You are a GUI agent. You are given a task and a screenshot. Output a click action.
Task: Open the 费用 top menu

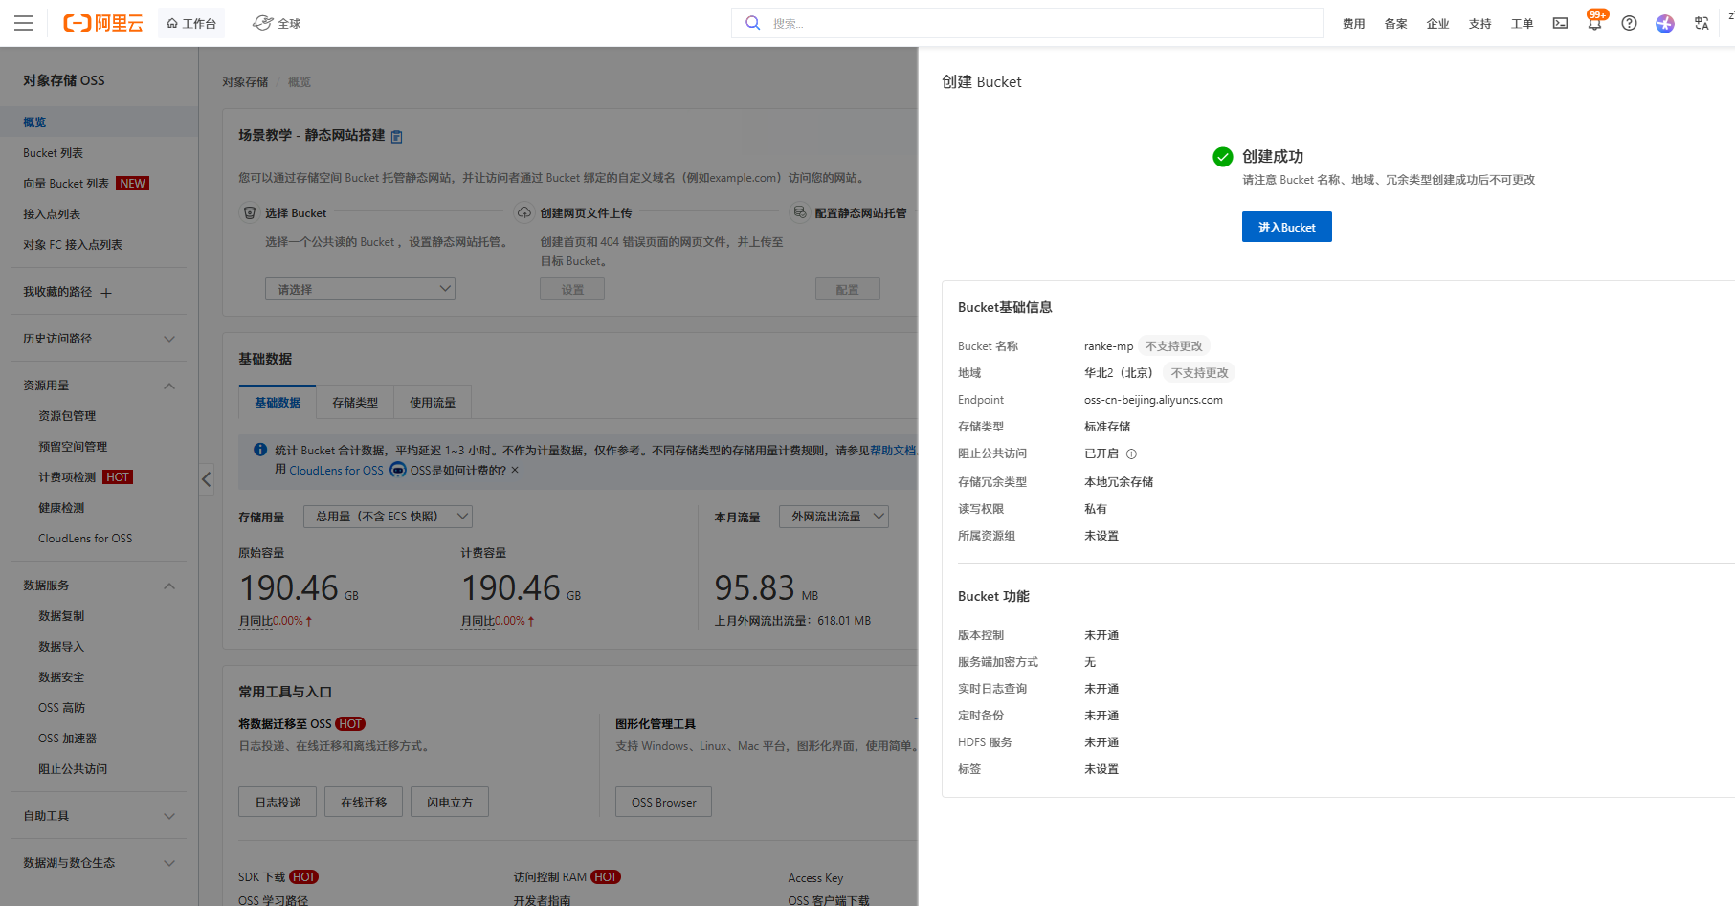(1353, 24)
